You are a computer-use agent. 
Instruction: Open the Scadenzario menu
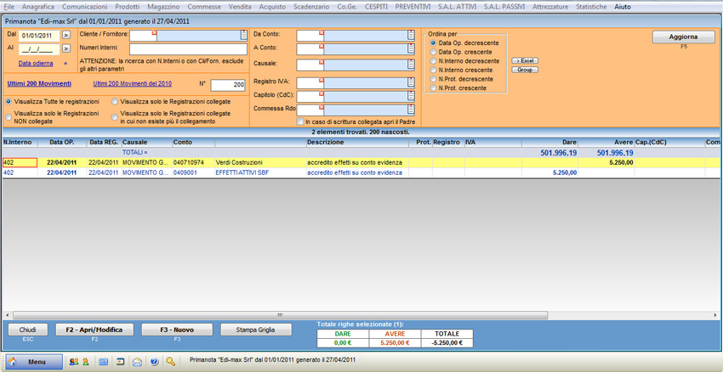coord(311,6)
